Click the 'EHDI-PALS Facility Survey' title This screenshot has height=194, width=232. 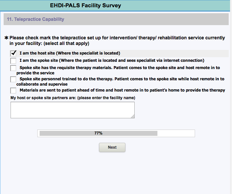click(x=85, y=6)
